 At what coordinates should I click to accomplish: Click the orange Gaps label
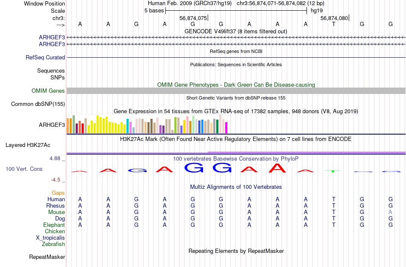(58, 193)
